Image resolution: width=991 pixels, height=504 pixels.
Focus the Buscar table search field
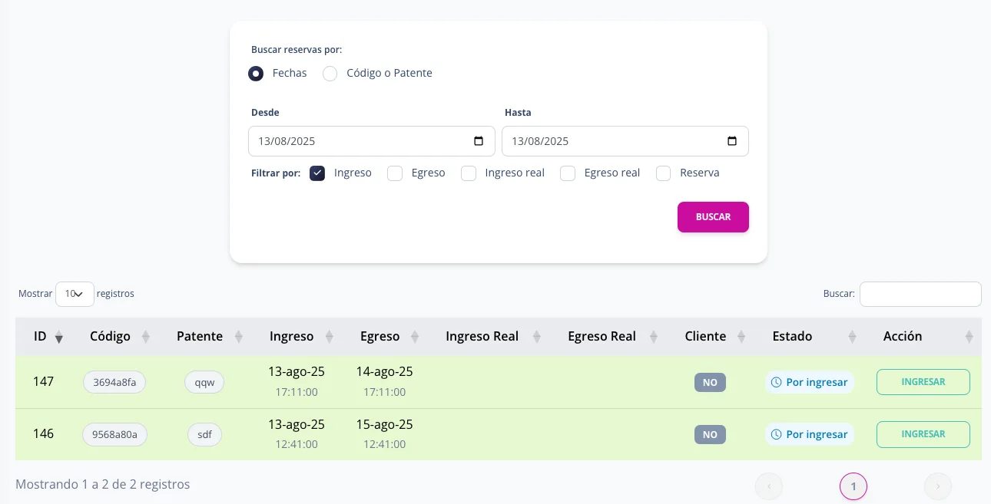[920, 294]
